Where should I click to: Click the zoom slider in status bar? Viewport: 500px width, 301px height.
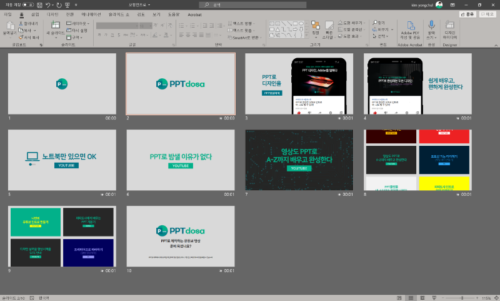pyautogui.click(x=462, y=298)
